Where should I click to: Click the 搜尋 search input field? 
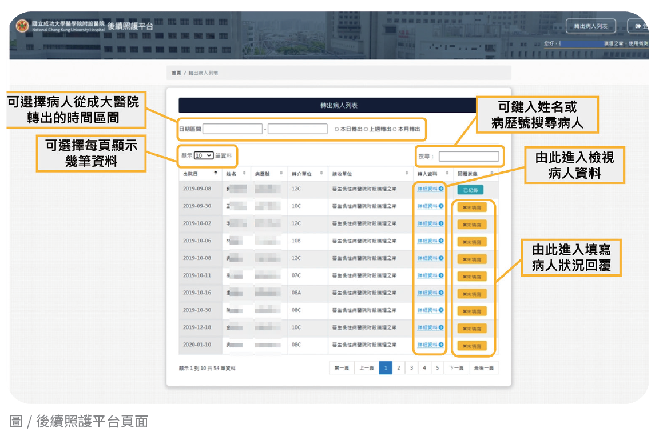click(469, 156)
